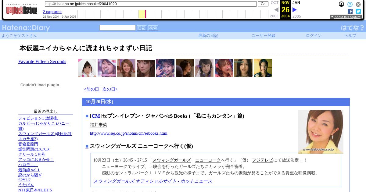The image size is (366, 192).
Task: Open the [CM] category link
Action: pos(96,116)
